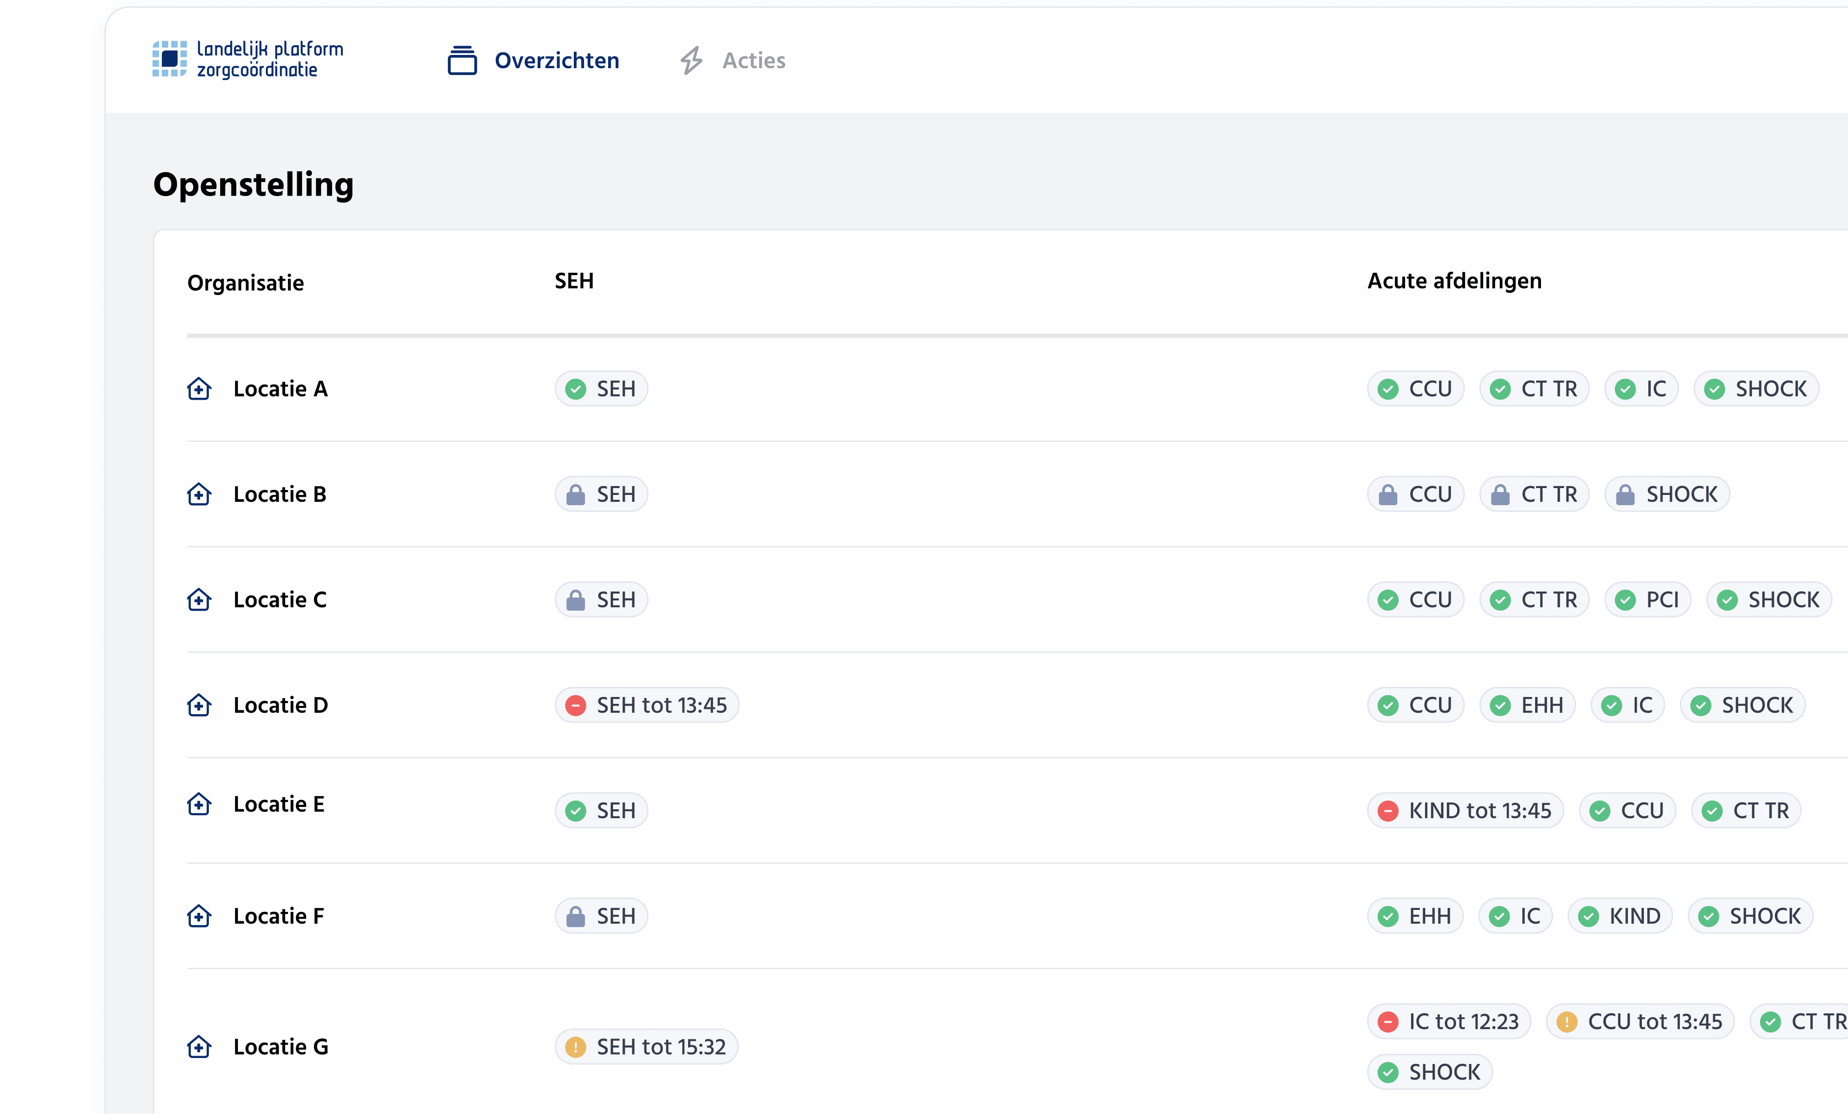Click the hospital icon beside Locatie A
Screen dimensions: 1848x1114
[x=199, y=389]
